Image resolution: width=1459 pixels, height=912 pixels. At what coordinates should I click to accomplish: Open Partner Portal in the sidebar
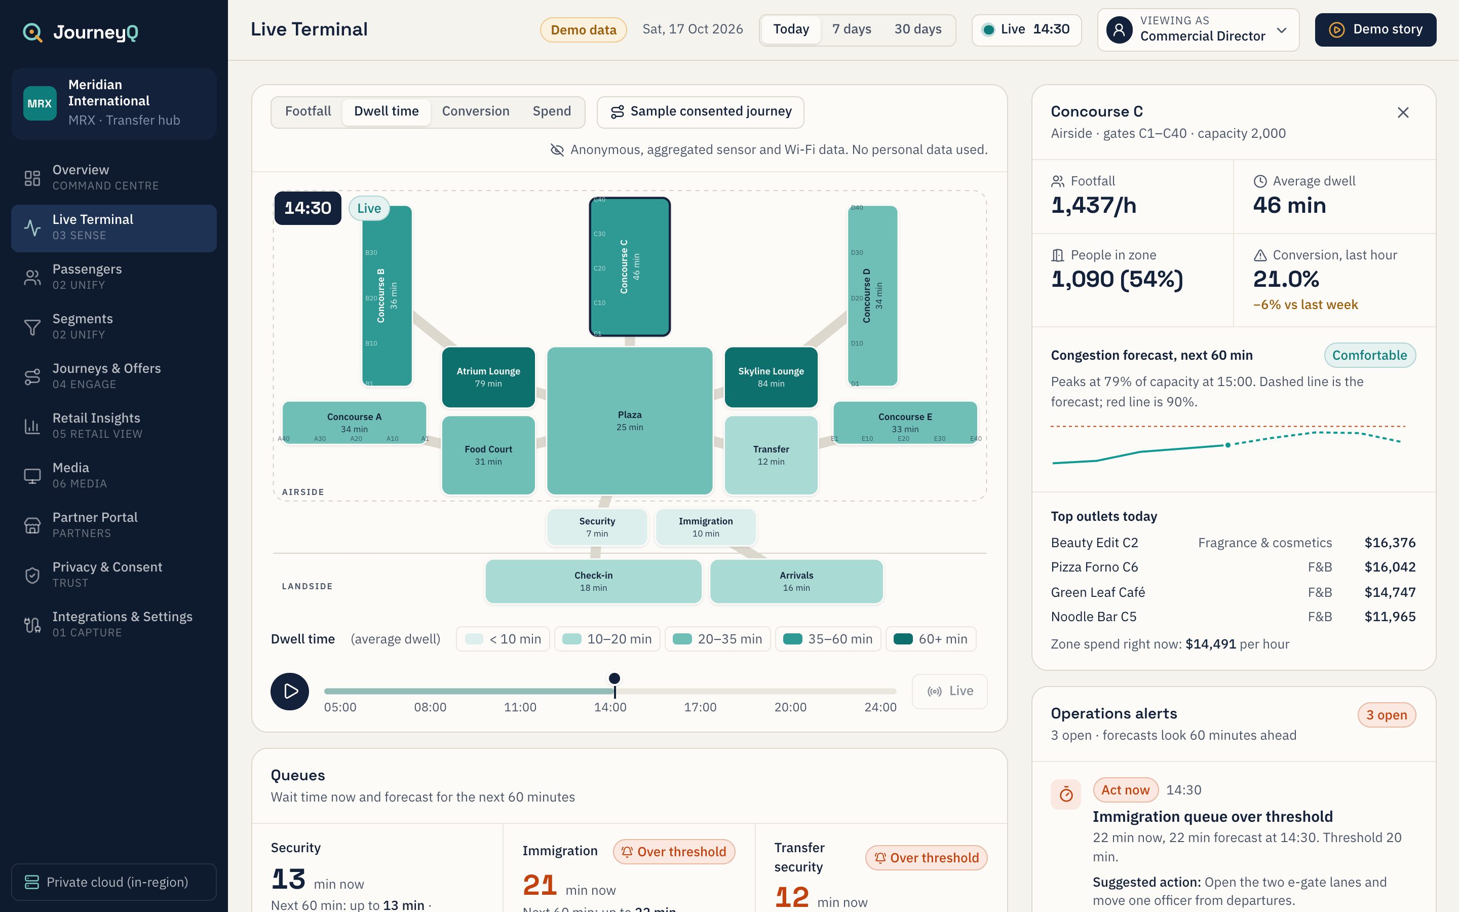click(114, 525)
